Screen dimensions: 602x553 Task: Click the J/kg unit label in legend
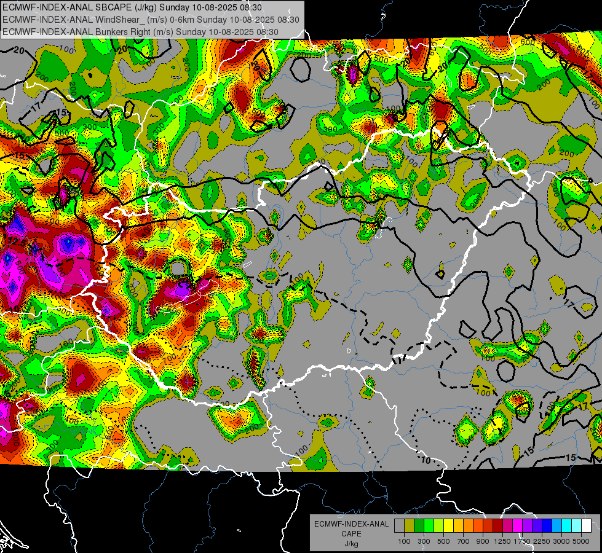[x=351, y=544]
